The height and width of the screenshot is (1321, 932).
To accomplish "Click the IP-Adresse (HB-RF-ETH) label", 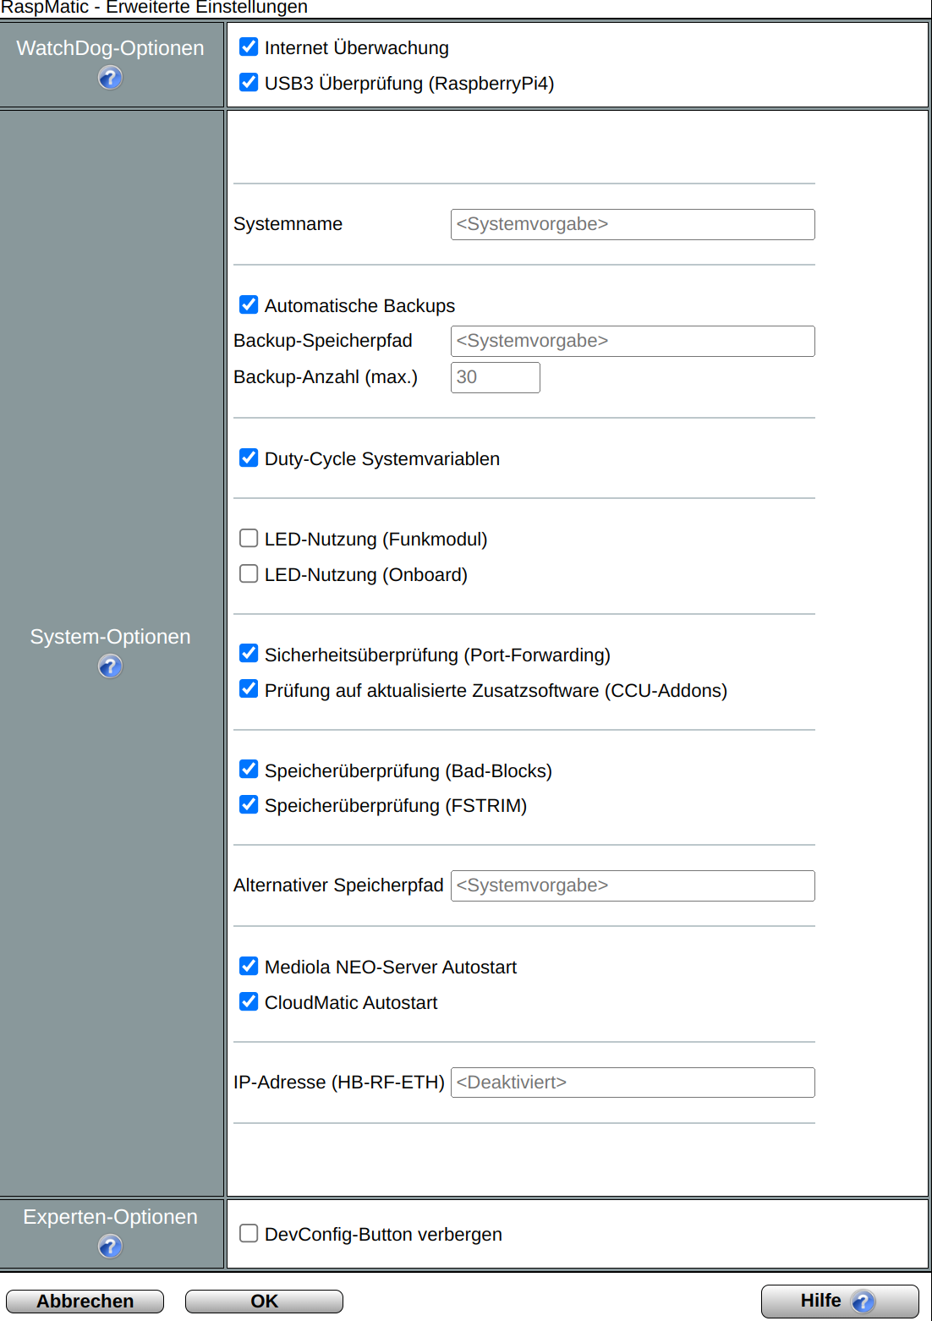I will 339,1083.
